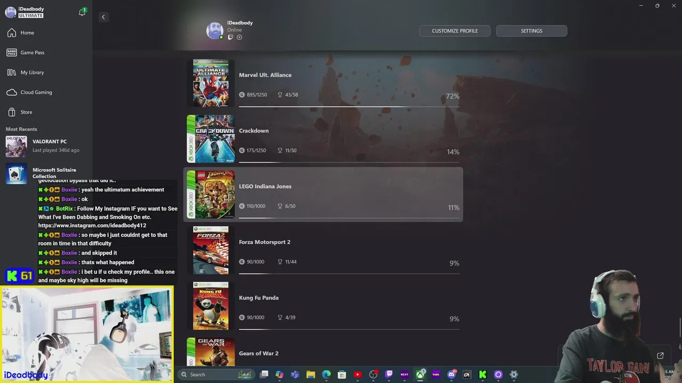Launch Copilot from the taskbar

[280, 374]
